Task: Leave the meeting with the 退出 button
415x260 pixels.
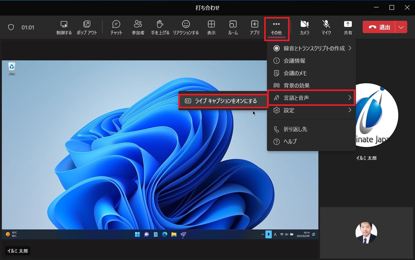Action: (379, 27)
